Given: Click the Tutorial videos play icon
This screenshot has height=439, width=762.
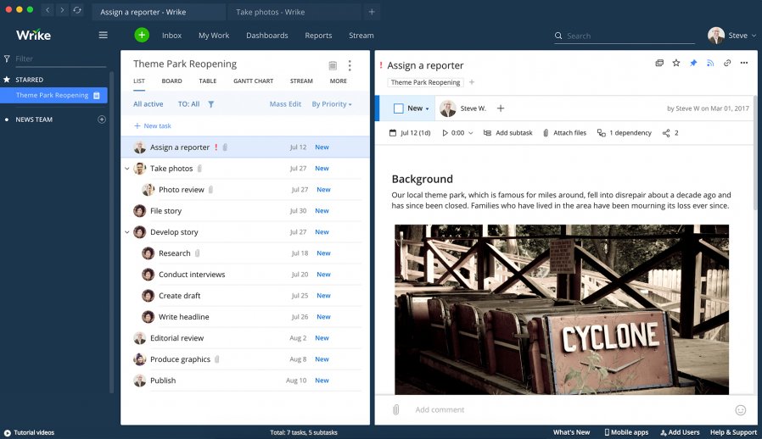Looking at the screenshot, I should (8, 433).
